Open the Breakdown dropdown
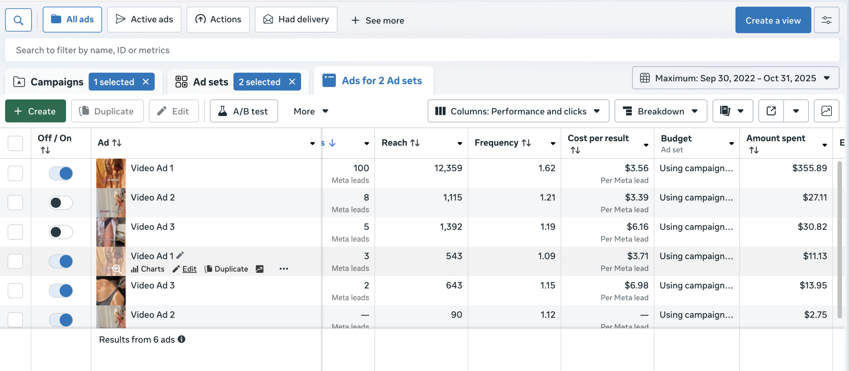The image size is (849, 371). click(x=660, y=111)
